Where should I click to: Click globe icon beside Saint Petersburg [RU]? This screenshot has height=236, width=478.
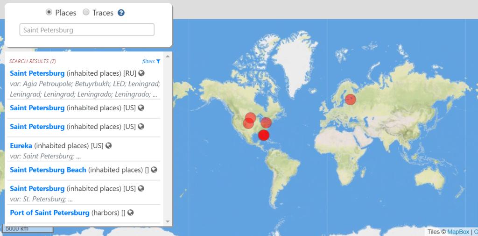pos(141,73)
